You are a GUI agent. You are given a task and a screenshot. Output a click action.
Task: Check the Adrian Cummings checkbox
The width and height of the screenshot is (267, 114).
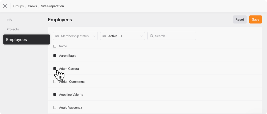(x=55, y=82)
